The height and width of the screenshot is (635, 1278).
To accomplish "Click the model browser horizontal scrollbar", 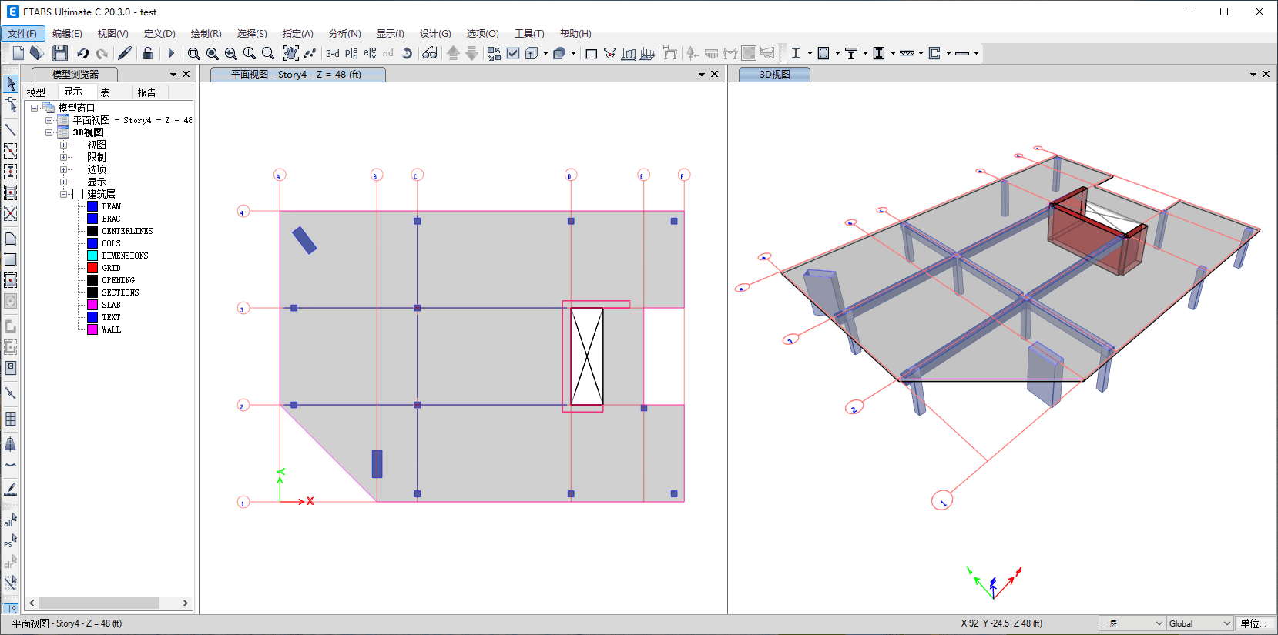I will coord(99,603).
